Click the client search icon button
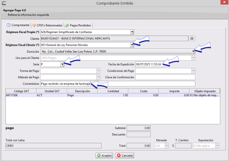The height and width of the screenshot is (162, 229). pyautogui.click(x=192, y=39)
